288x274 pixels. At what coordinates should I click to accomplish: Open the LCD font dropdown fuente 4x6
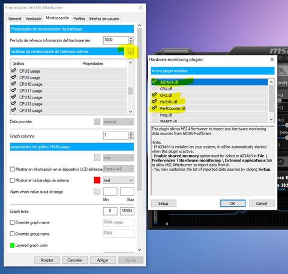119,169
